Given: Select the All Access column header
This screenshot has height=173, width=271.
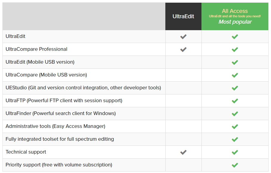Looking at the screenshot, I should (x=235, y=16).
